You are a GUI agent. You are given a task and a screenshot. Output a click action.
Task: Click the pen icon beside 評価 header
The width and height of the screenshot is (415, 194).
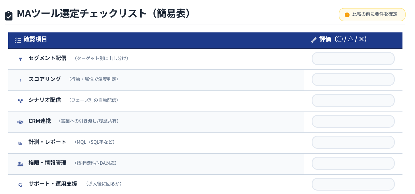pyautogui.click(x=313, y=40)
